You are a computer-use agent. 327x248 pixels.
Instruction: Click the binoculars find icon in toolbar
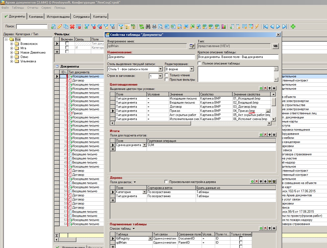tap(148, 27)
